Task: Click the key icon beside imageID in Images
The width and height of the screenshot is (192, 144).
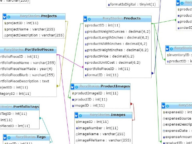Action: coord(77,122)
